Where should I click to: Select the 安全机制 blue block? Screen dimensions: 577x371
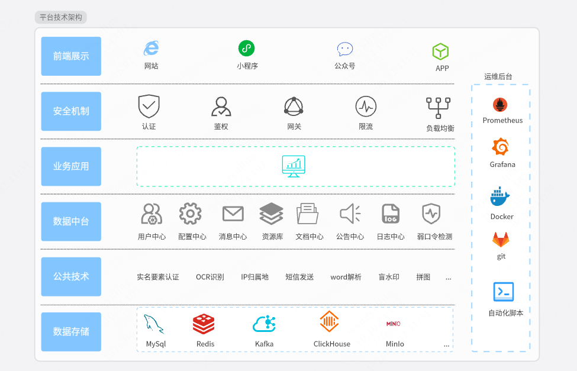click(71, 111)
